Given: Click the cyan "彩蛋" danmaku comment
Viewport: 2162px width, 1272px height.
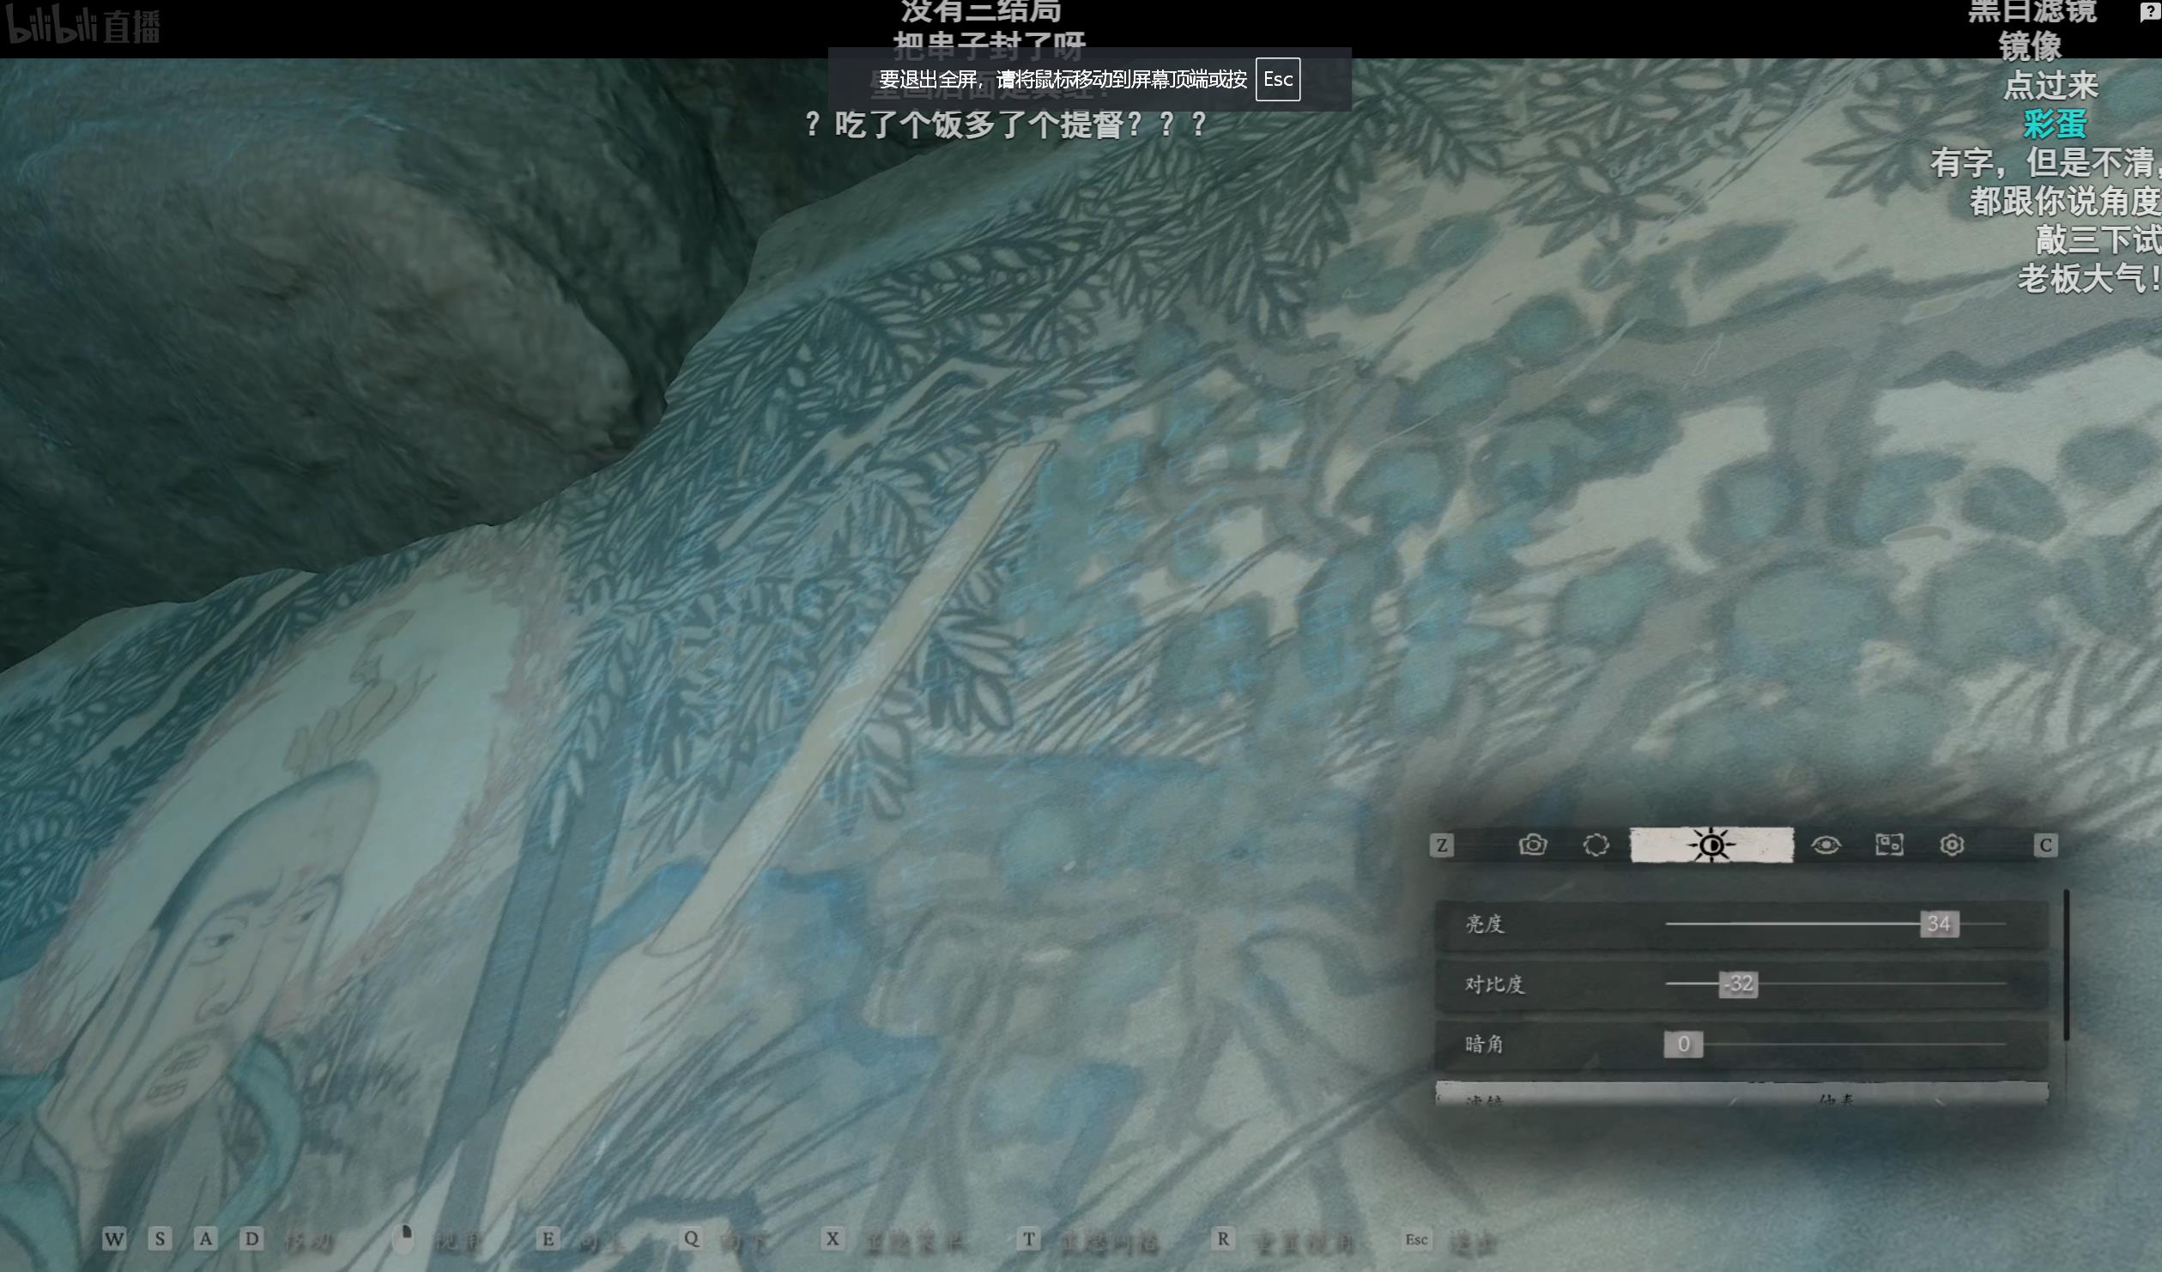Looking at the screenshot, I should tap(2054, 124).
